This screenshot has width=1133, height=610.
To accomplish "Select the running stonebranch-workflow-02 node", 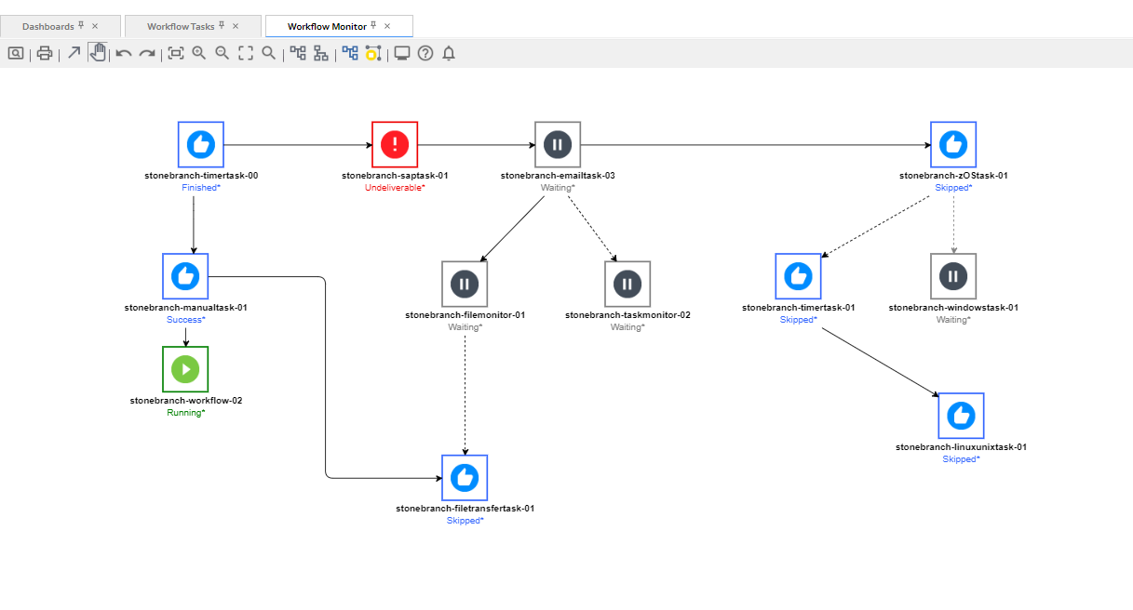I will (185, 369).
